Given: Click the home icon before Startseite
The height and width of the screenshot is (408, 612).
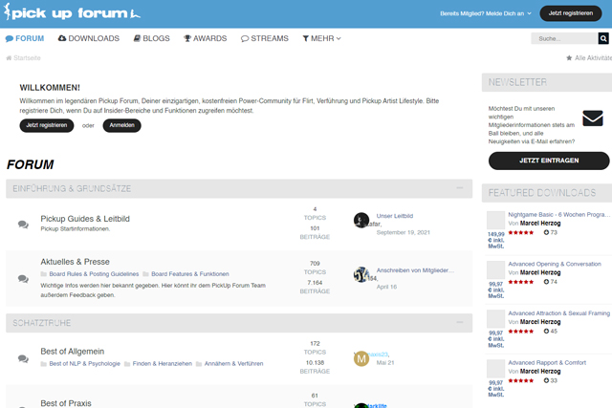Looking at the screenshot, I should (x=9, y=57).
